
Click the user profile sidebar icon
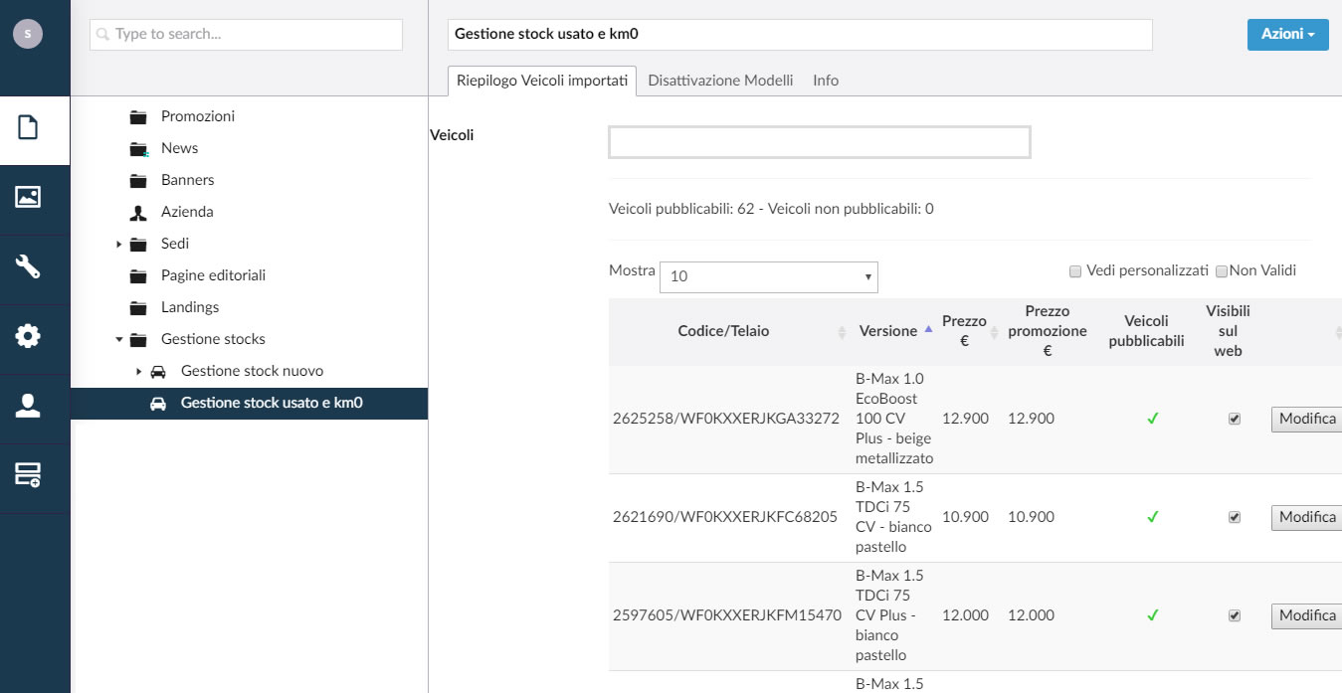pyautogui.click(x=28, y=406)
